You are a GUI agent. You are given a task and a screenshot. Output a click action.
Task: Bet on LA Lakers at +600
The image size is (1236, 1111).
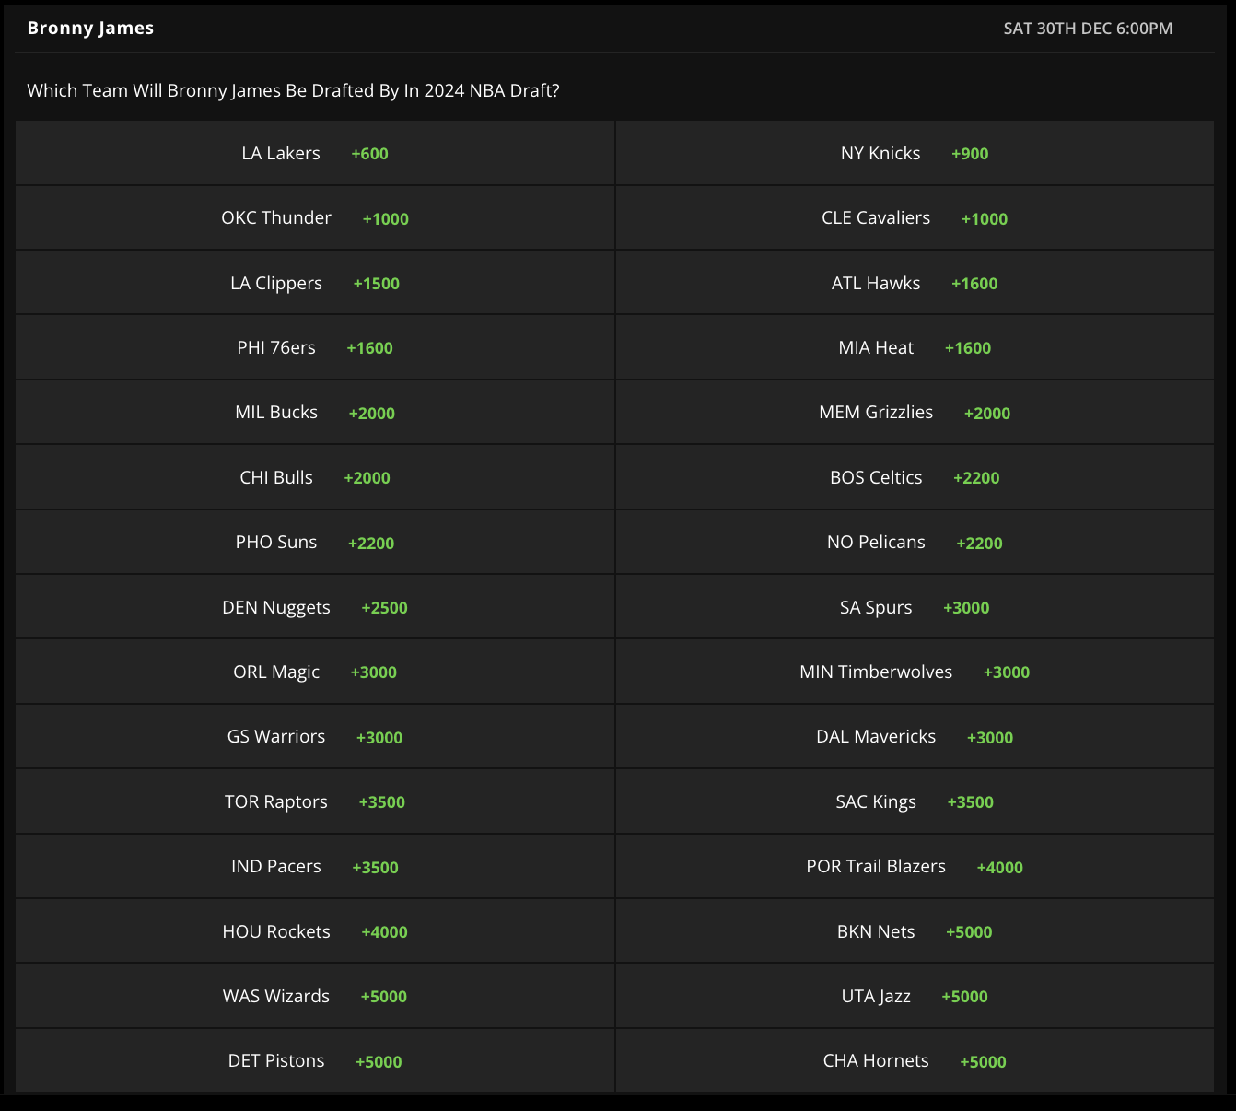click(x=315, y=153)
